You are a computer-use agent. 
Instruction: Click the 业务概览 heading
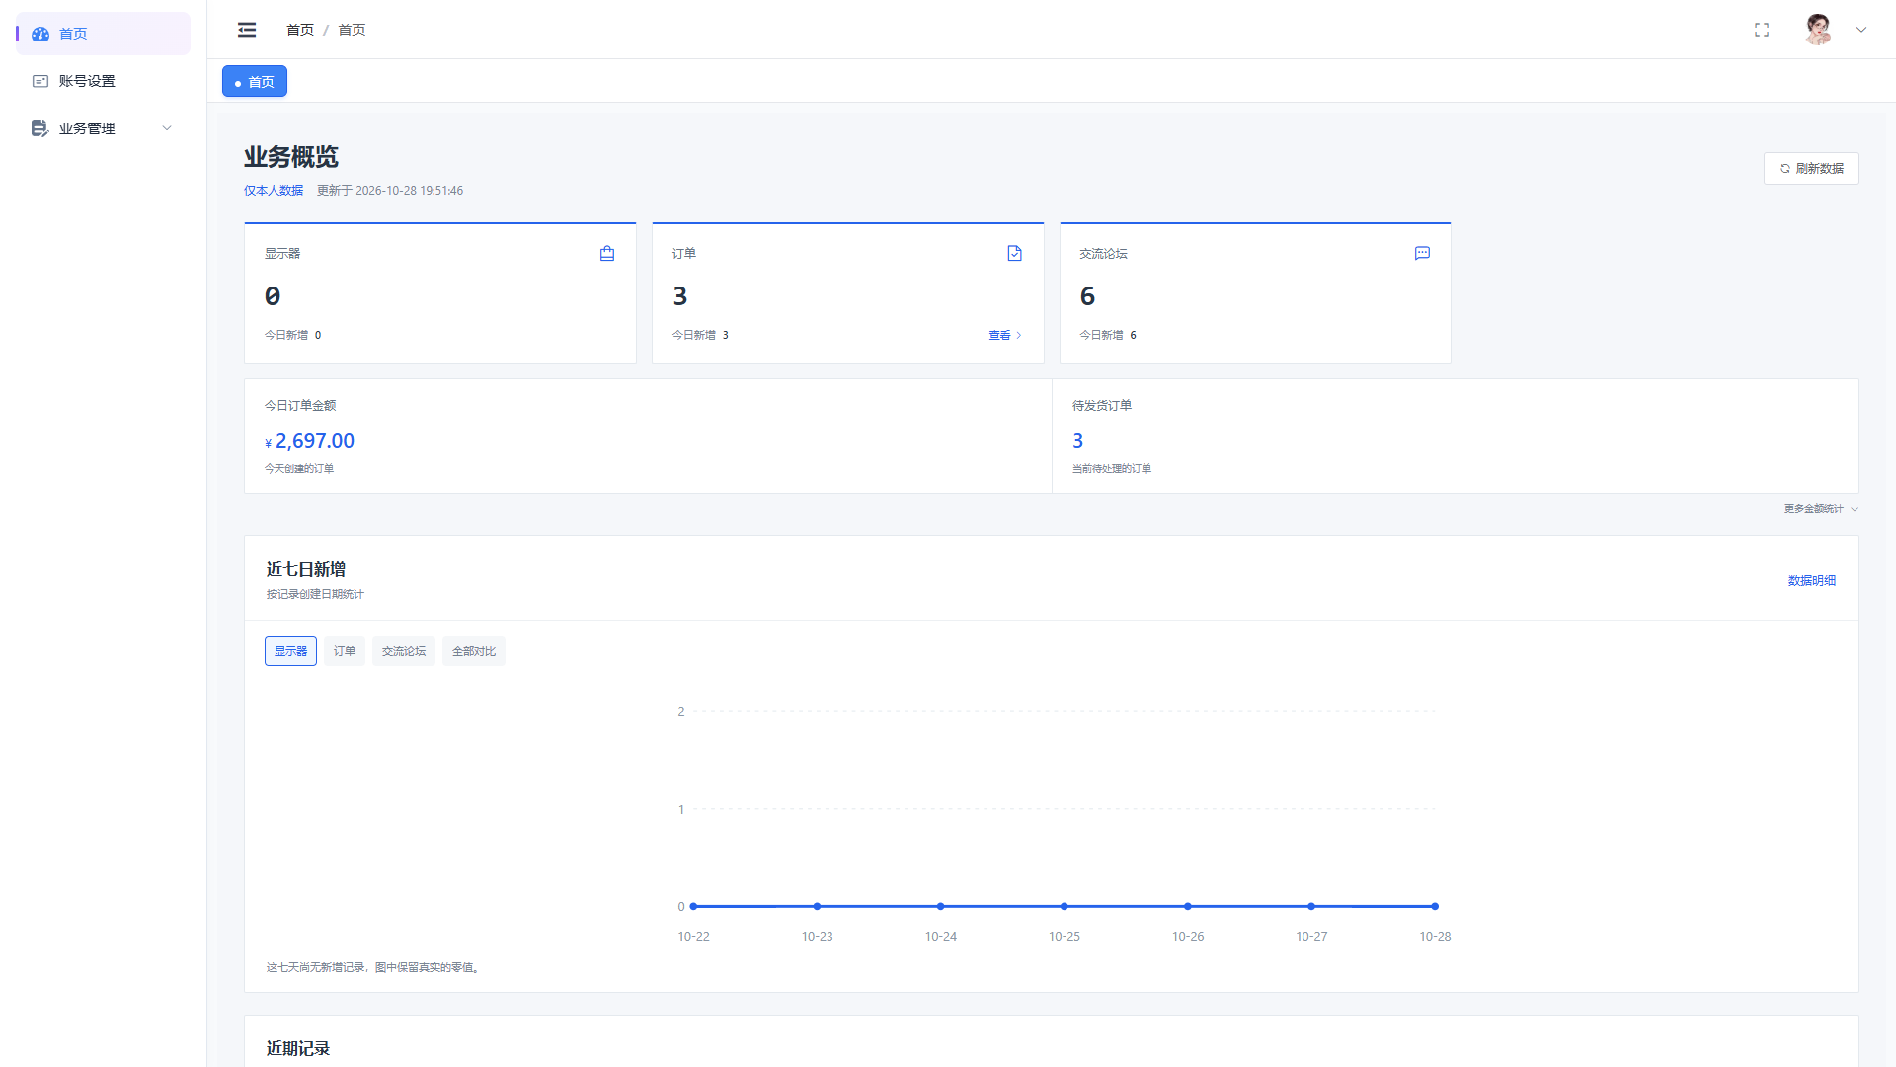[x=291, y=157]
